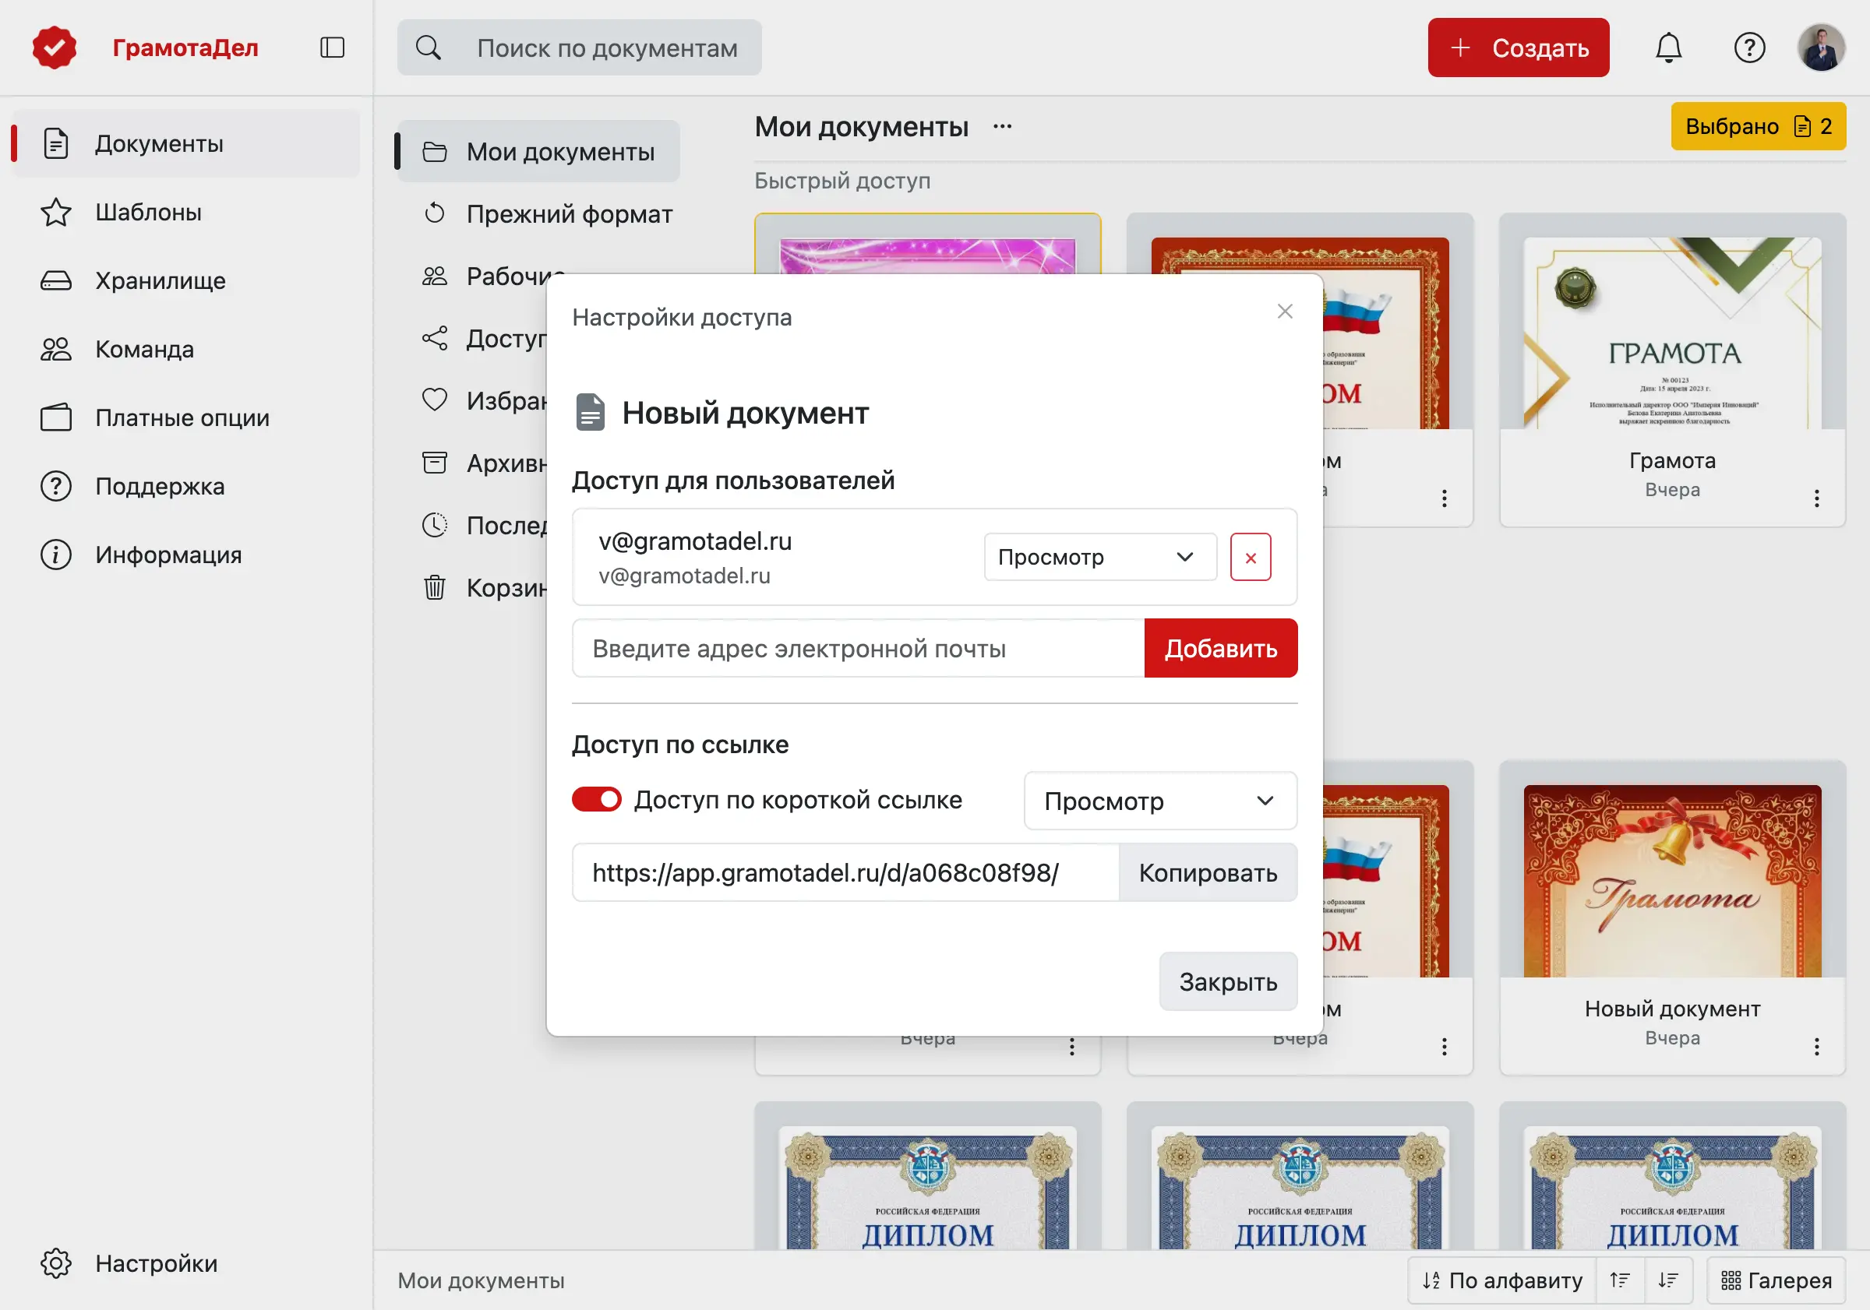Close the Настройки доступа dialog with X
Screen dimensions: 1870x1310
pyautogui.click(x=1284, y=311)
